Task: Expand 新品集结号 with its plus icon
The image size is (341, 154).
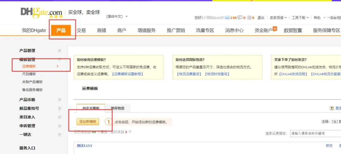Action: pyautogui.click(x=60, y=108)
